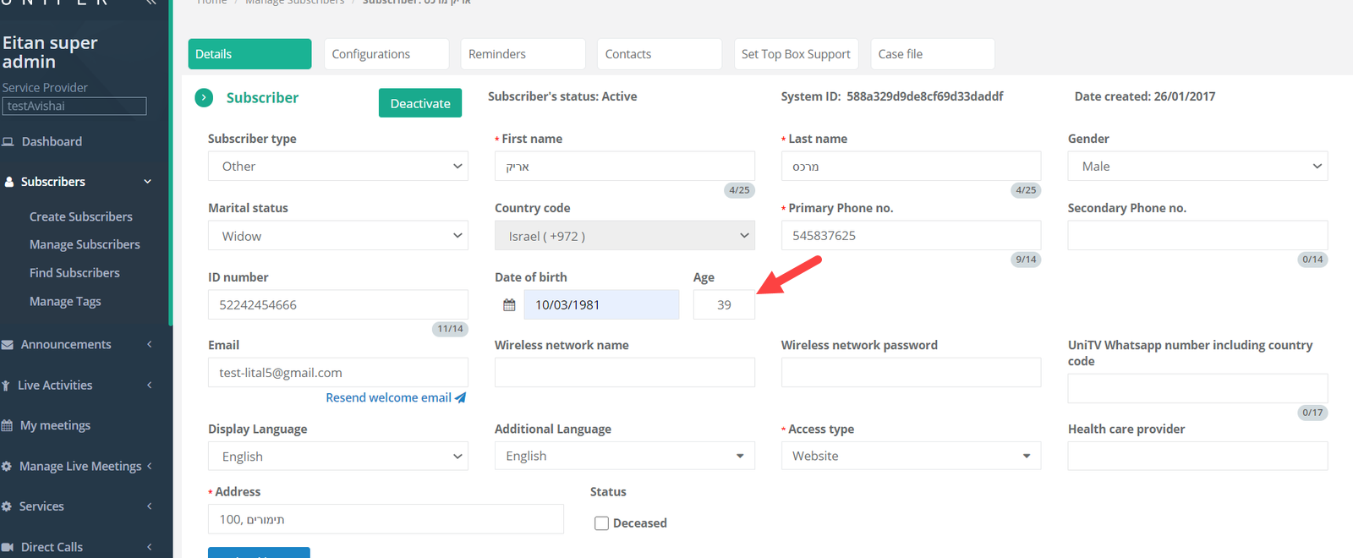Tick the Deceased checkbox
The width and height of the screenshot is (1353, 558).
pyautogui.click(x=601, y=523)
